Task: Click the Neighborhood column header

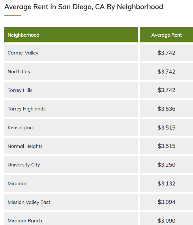Action: tap(71, 35)
